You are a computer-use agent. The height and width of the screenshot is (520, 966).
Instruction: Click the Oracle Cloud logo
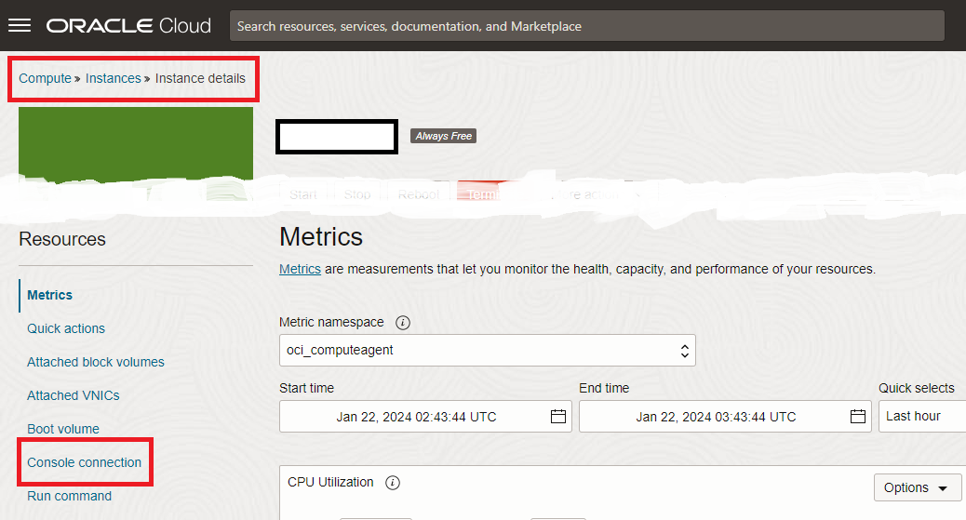point(128,25)
